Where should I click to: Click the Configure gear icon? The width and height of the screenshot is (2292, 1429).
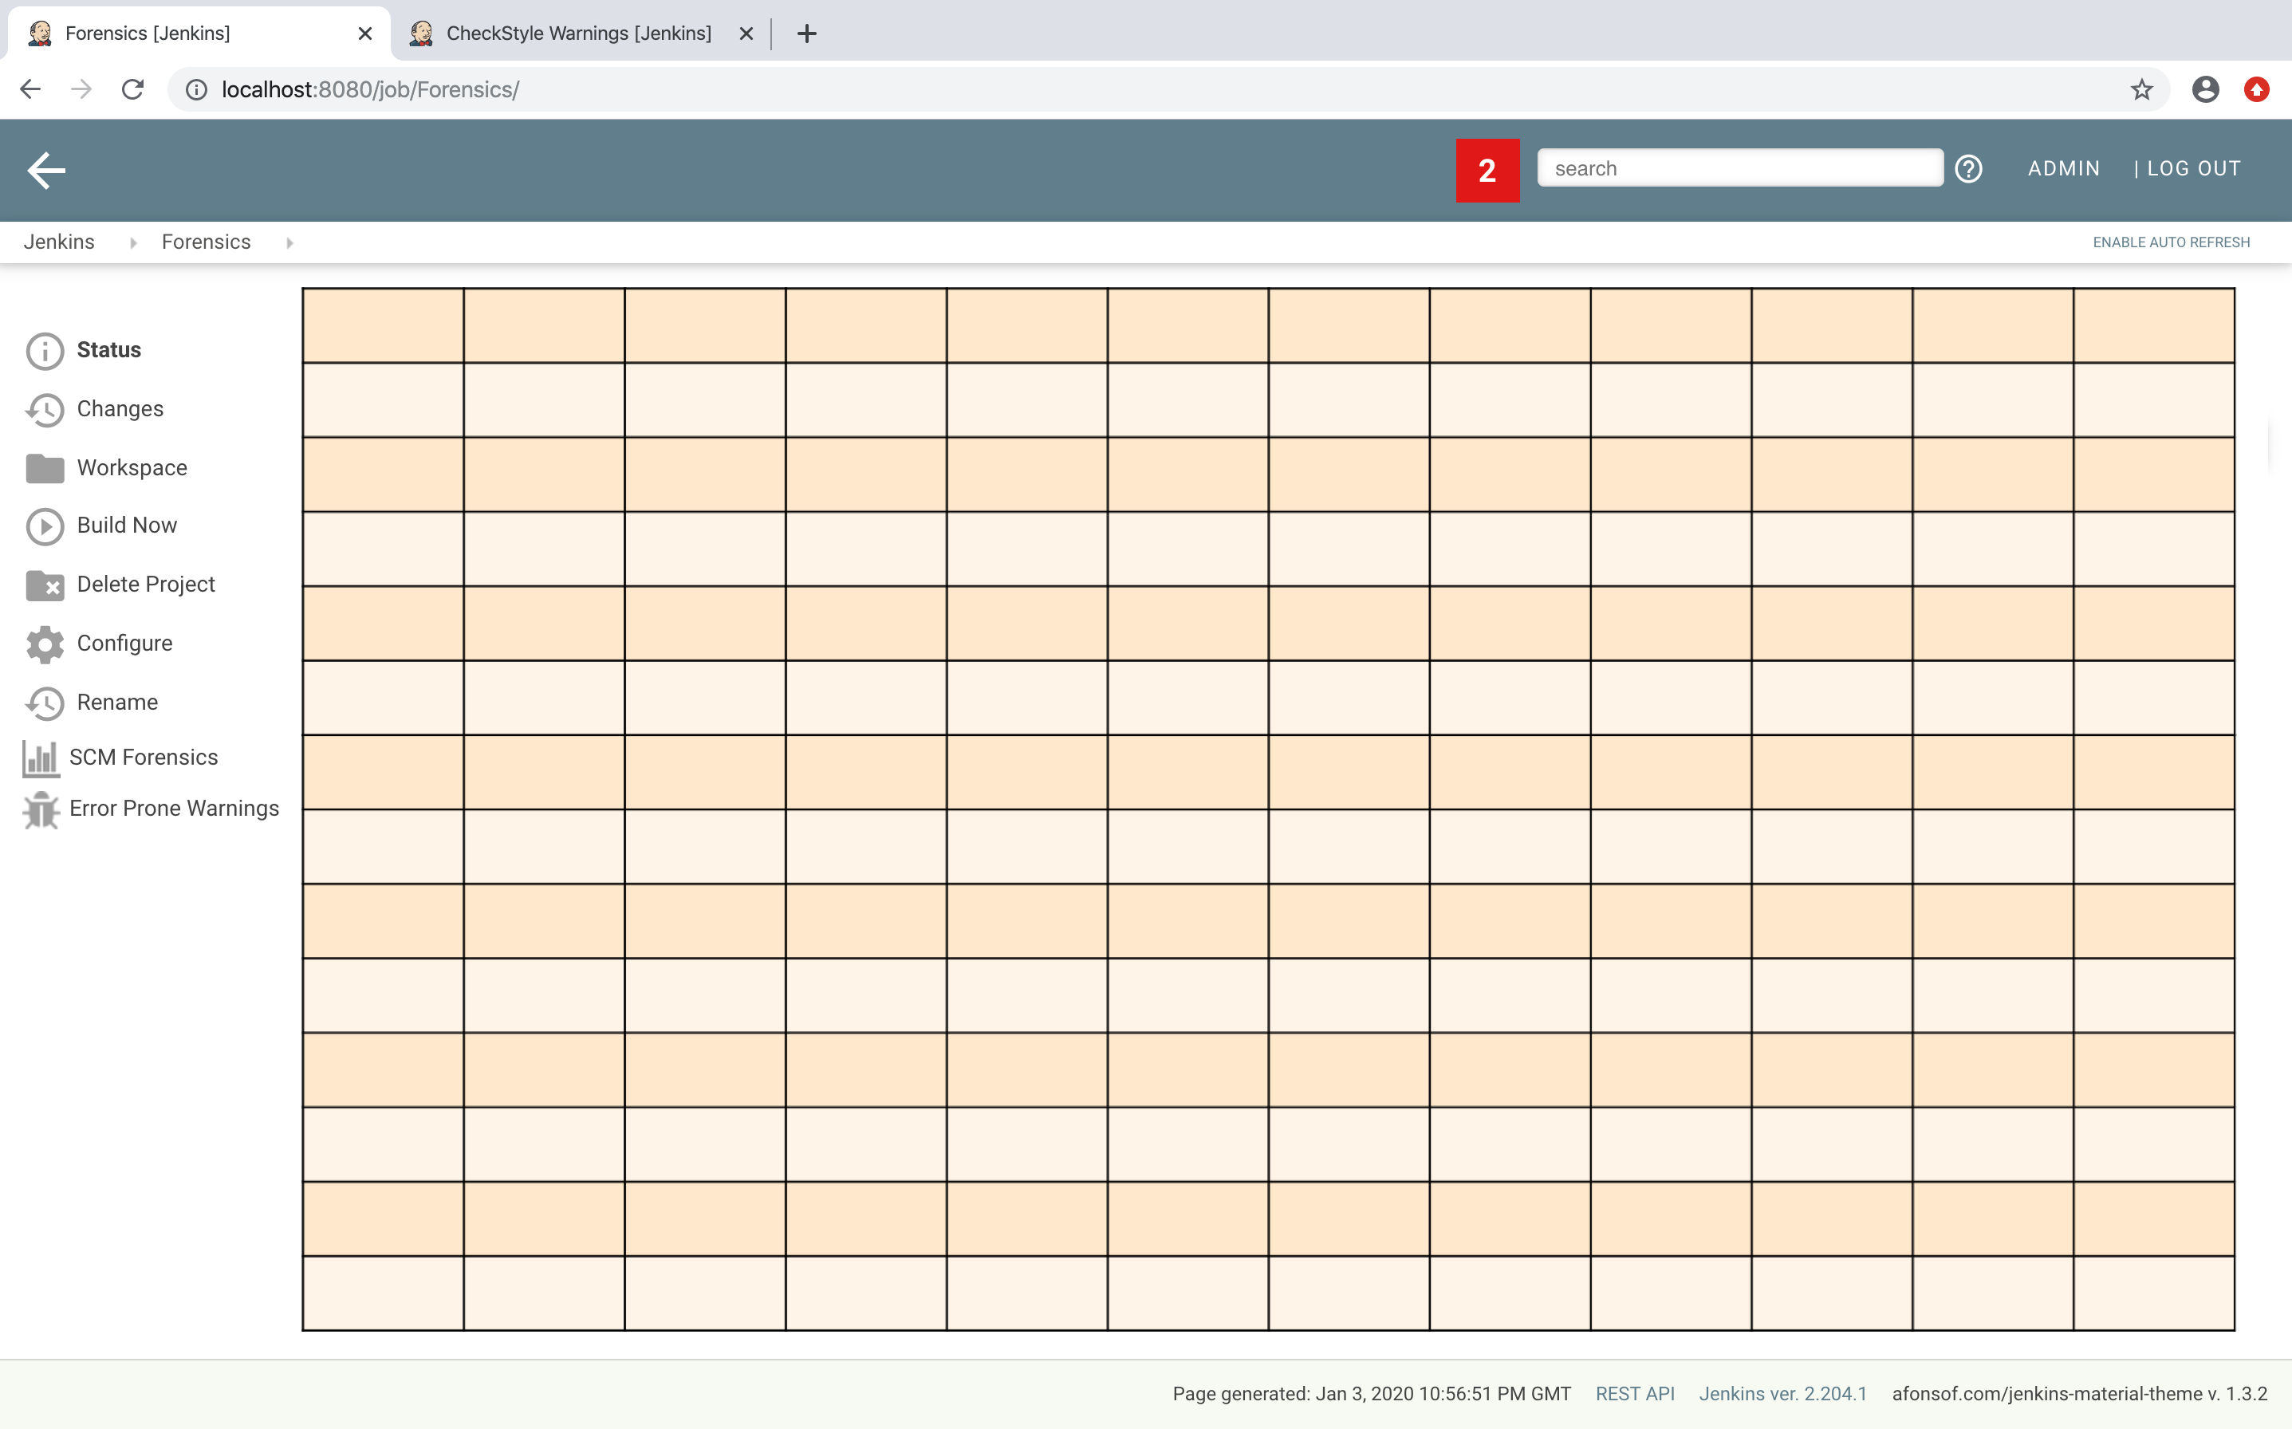pyautogui.click(x=45, y=642)
